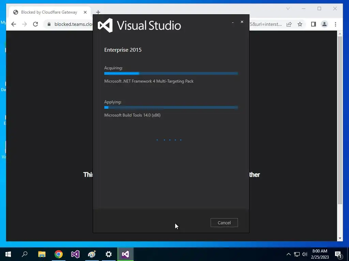
Task: Select the 'Enterprise 2015' heading text
Action: 123,50
